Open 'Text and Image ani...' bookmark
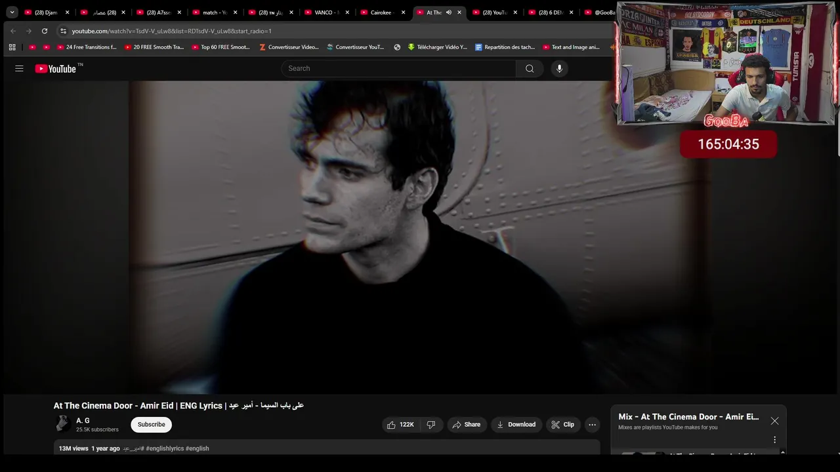The height and width of the screenshot is (472, 840). coord(572,47)
